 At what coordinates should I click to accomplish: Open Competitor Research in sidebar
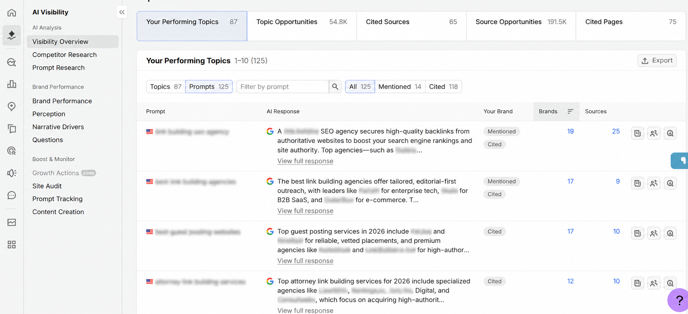point(65,55)
